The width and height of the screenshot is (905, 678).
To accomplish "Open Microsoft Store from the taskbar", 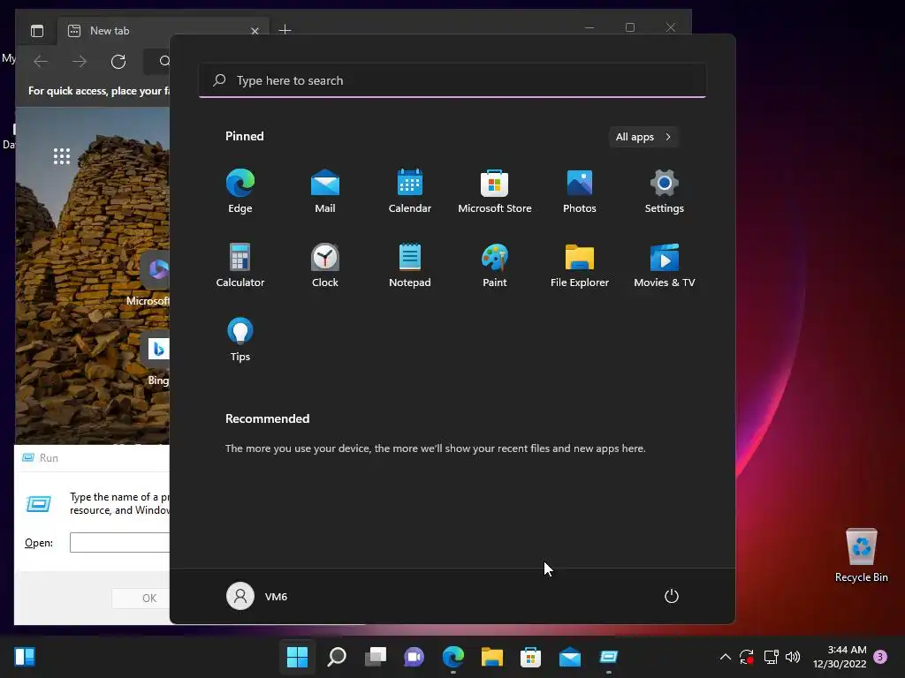I will (x=530, y=657).
